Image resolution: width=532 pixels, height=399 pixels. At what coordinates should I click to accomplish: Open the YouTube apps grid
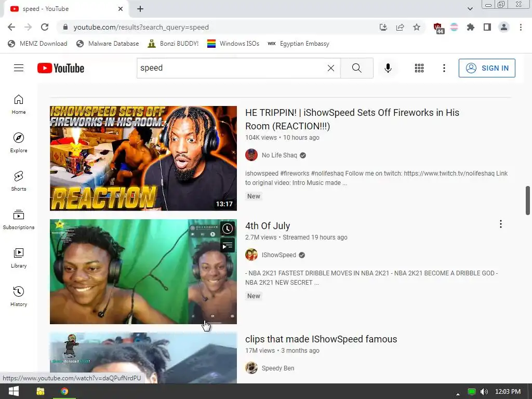tap(419, 68)
